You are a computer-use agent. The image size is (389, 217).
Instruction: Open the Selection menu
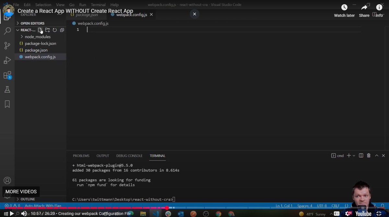point(43,5)
